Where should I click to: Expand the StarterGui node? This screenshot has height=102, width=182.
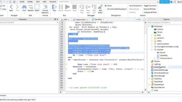(x=149, y=79)
